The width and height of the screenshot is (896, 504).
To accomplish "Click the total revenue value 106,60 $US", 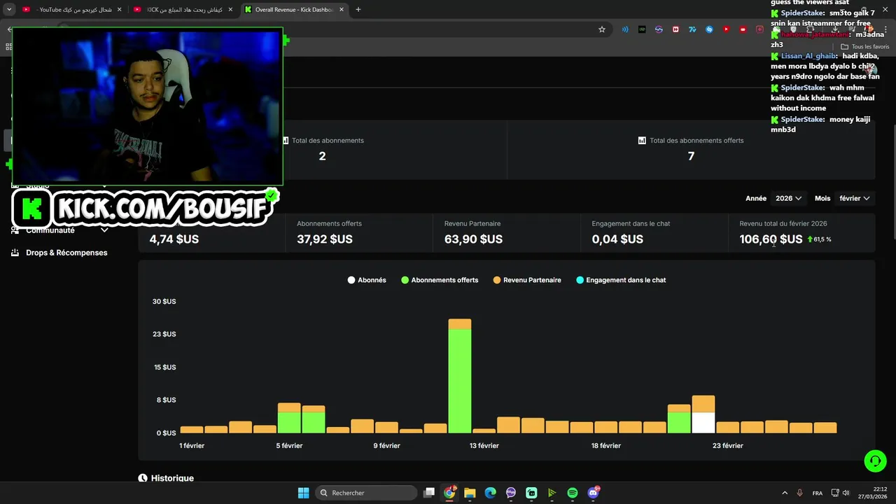I will point(771,239).
